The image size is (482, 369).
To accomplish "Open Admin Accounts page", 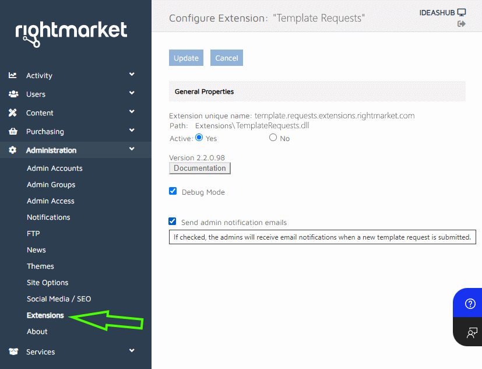I will (55, 168).
